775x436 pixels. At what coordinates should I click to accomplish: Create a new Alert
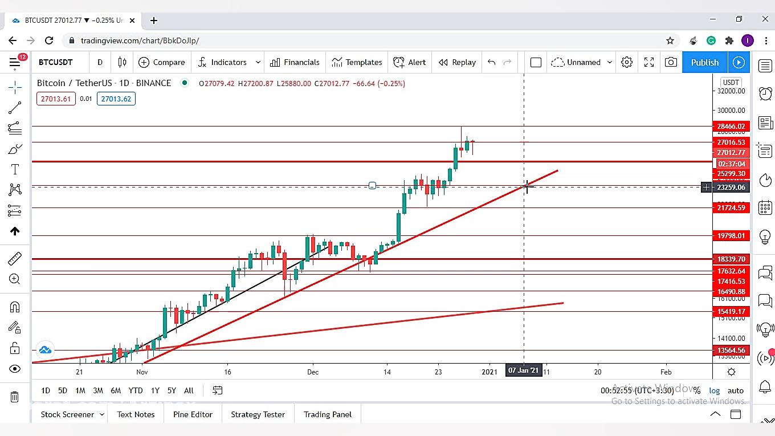[x=410, y=62]
